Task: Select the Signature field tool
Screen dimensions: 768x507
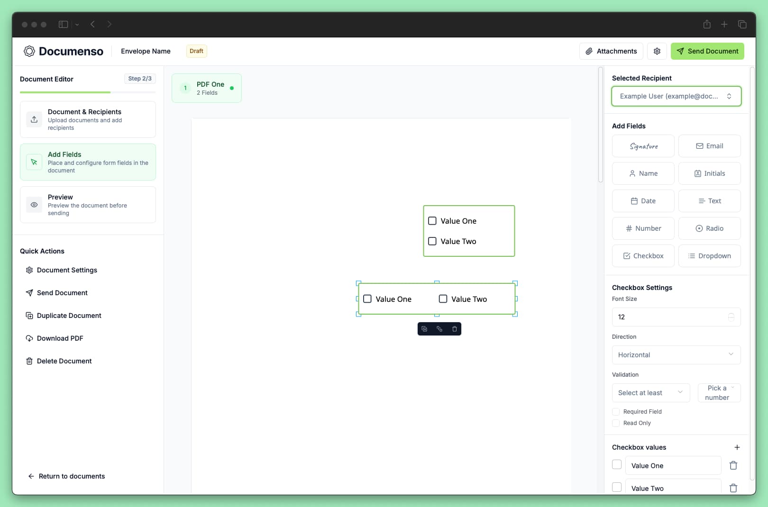Action: 643,146
